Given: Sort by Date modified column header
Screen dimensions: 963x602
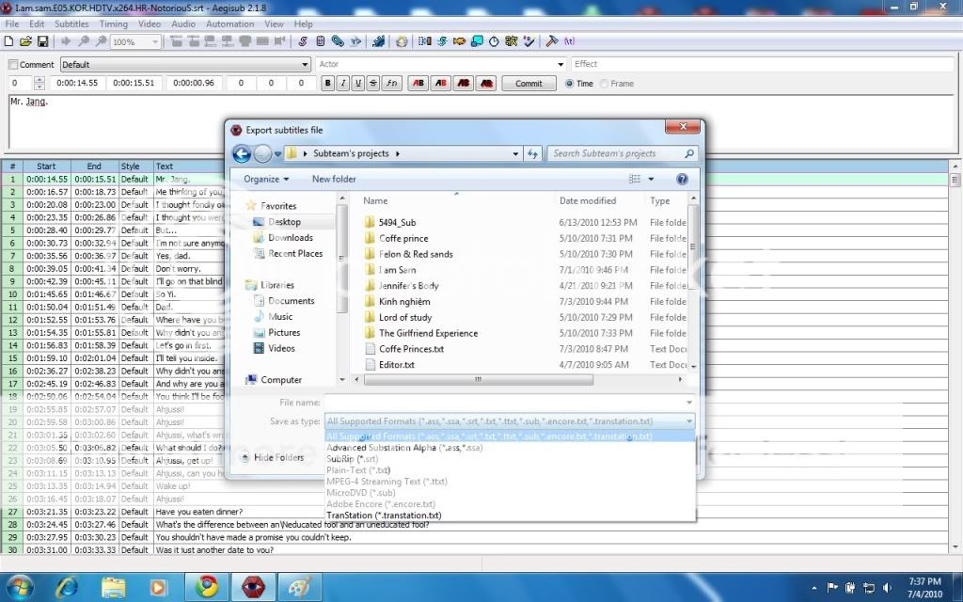Looking at the screenshot, I should (x=587, y=201).
